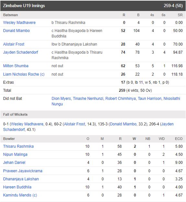This screenshot has width=186, height=202.
Task: Click Hareen Buddhila bowler link
Action: (17, 187)
